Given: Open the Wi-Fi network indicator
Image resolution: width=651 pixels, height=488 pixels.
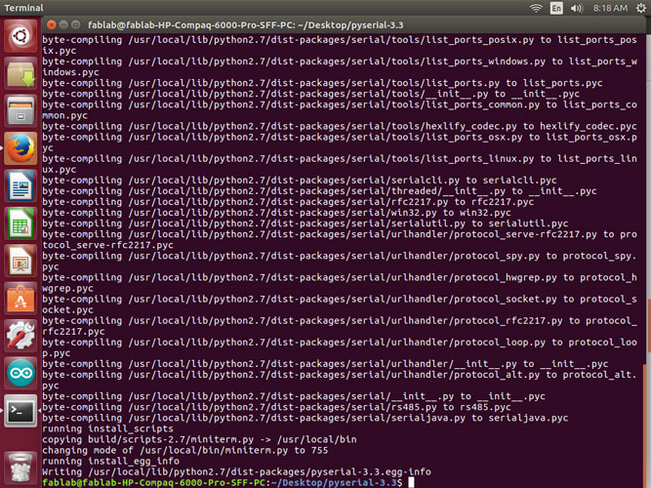Looking at the screenshot, I should 536,8.
